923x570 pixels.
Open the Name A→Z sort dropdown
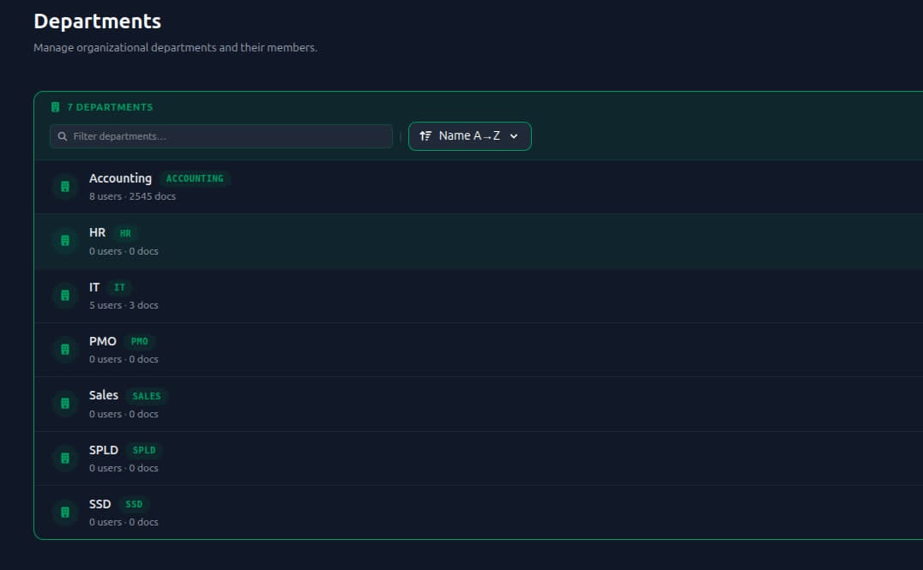point(470,136)
